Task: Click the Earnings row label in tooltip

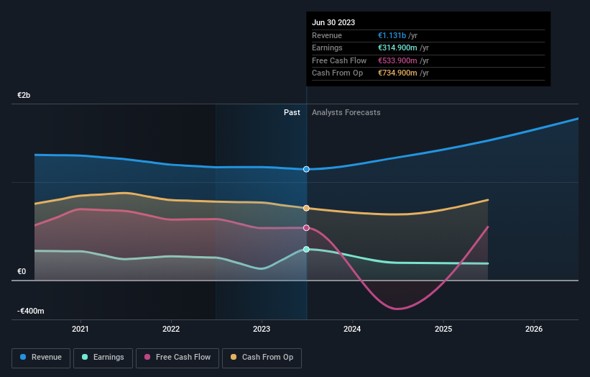Action: (327, 47)
